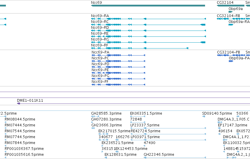The image size is (250, 159).
Task: Select the RP001035616.5prime EST label
Action: pos(24,155)
